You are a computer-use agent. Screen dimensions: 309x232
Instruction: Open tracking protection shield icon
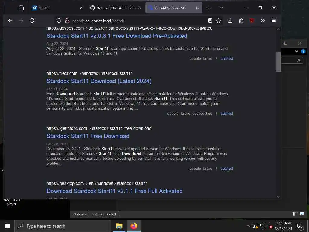tap(59, 21)
